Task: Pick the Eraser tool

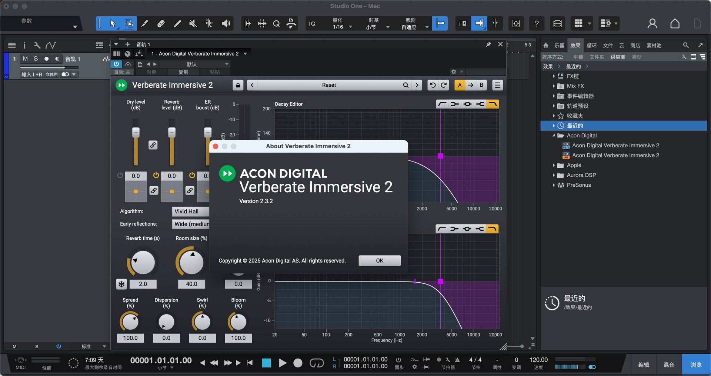Action: pyautogui.click(x=161, y=24)
